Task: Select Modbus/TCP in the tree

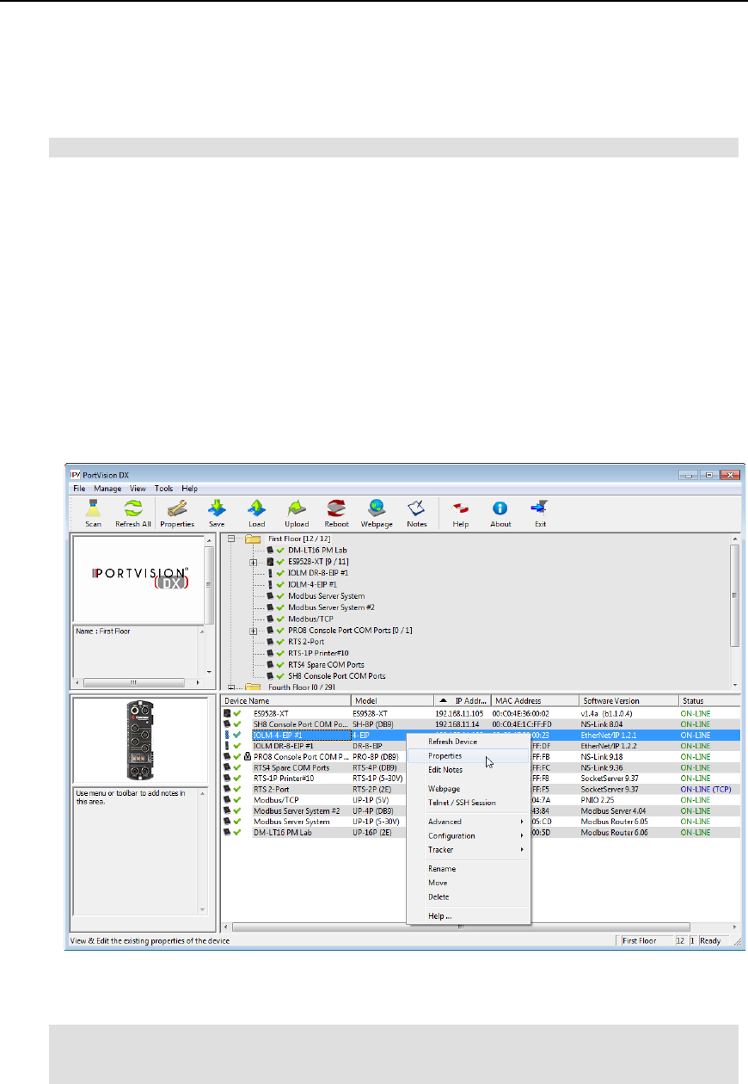Action: click(309, 619)
